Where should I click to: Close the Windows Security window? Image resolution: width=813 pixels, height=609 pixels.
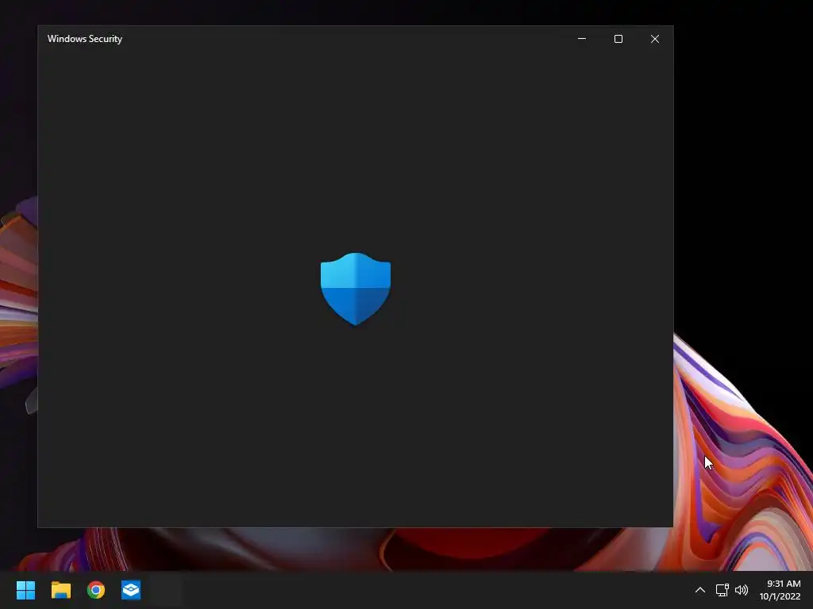tap(655, 39)
